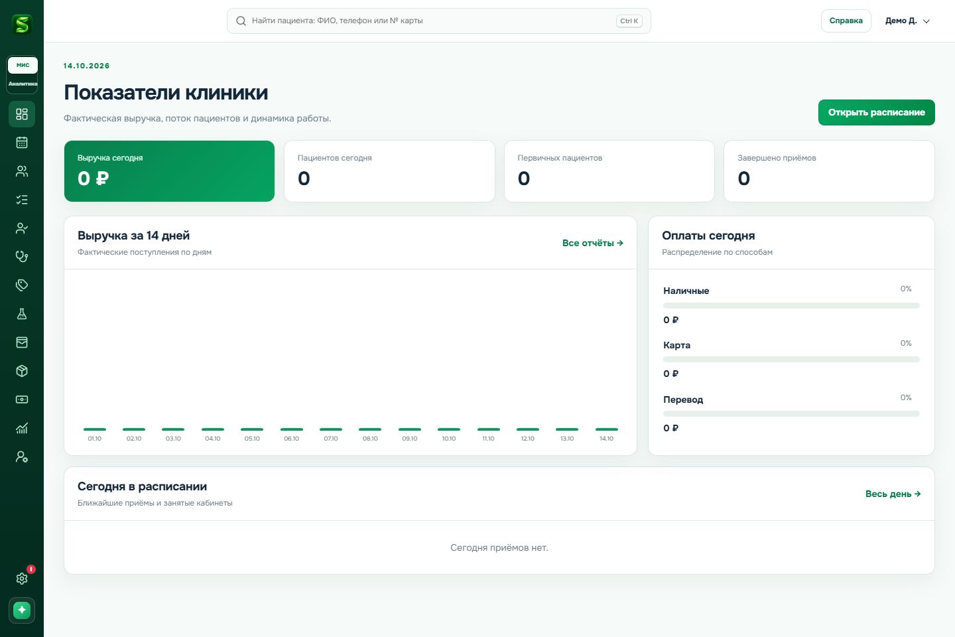Open the stethoscope icon in sidebar

coord(22,257)
